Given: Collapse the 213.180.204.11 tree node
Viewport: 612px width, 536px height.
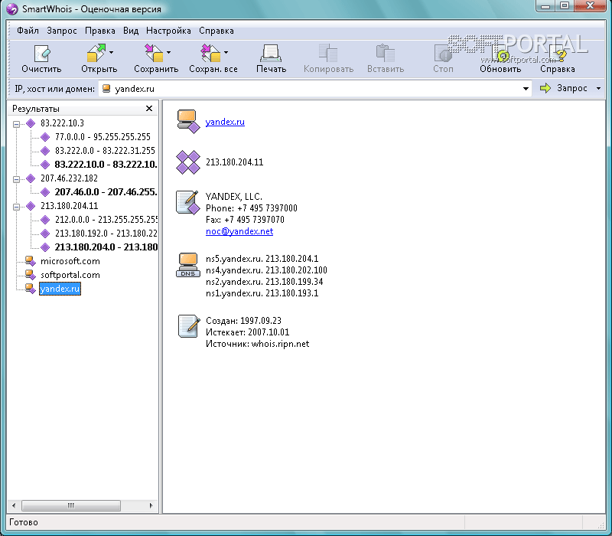Looking at the screenshot, I should (x=16, y=207).
